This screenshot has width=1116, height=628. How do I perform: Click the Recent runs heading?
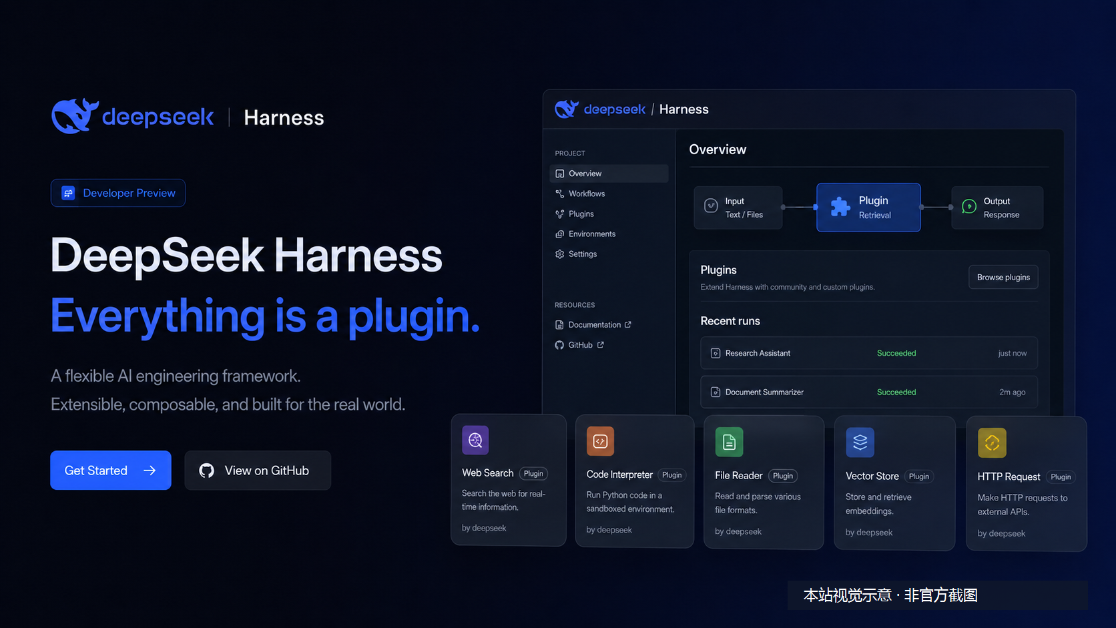point(730,321)
